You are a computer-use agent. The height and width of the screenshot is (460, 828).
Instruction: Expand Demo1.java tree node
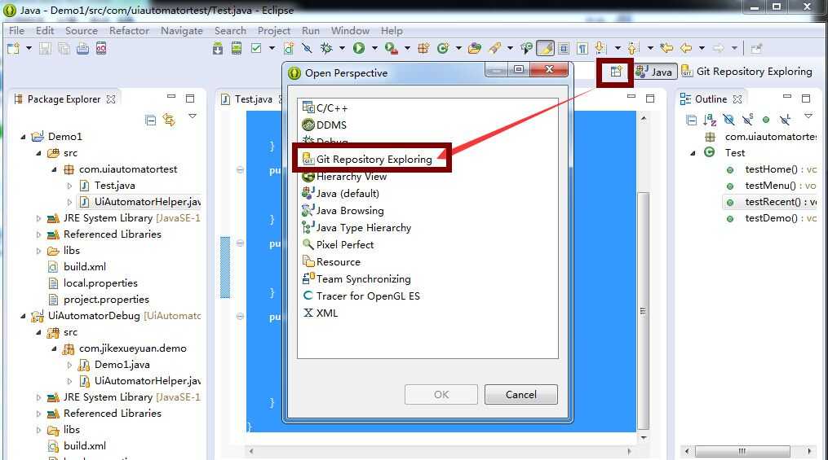[69, 365]
